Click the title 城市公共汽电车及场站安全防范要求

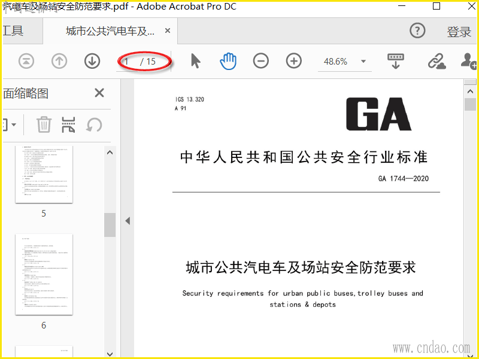[301, 267]
